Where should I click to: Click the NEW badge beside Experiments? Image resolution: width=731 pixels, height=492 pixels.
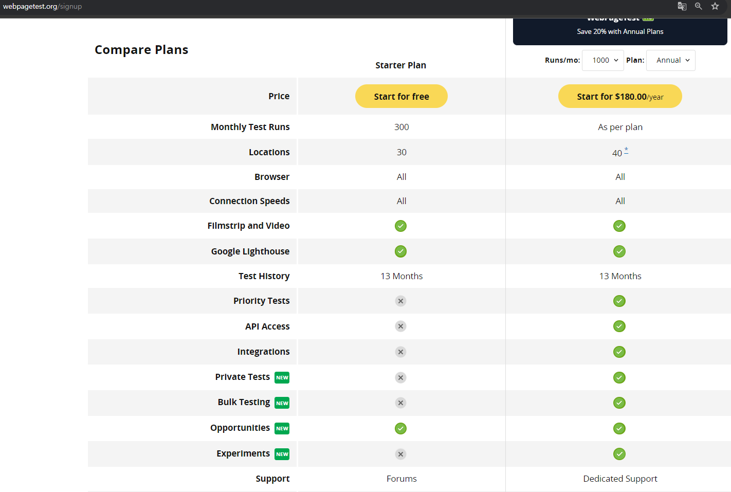[282, 454]
